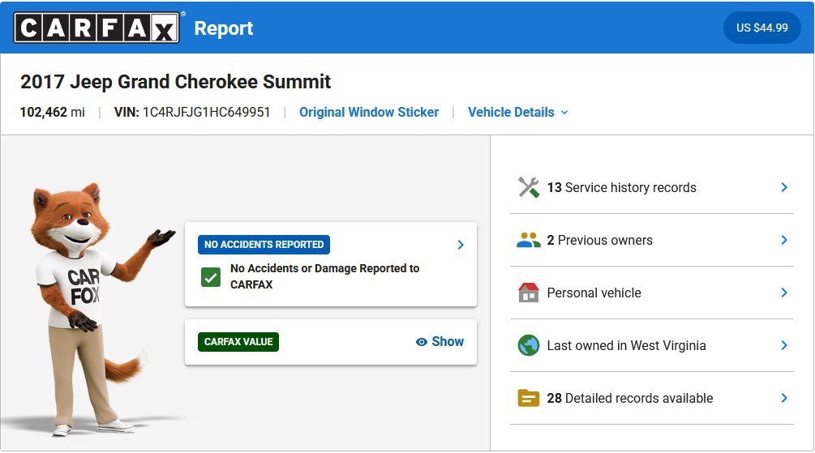Screen dimensions: 815x453
Task: Expand the Vehicle Details dropdown
Action: (518, 113)
